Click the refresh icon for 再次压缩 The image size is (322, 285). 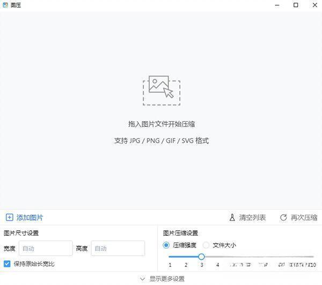tap(283, 217)
